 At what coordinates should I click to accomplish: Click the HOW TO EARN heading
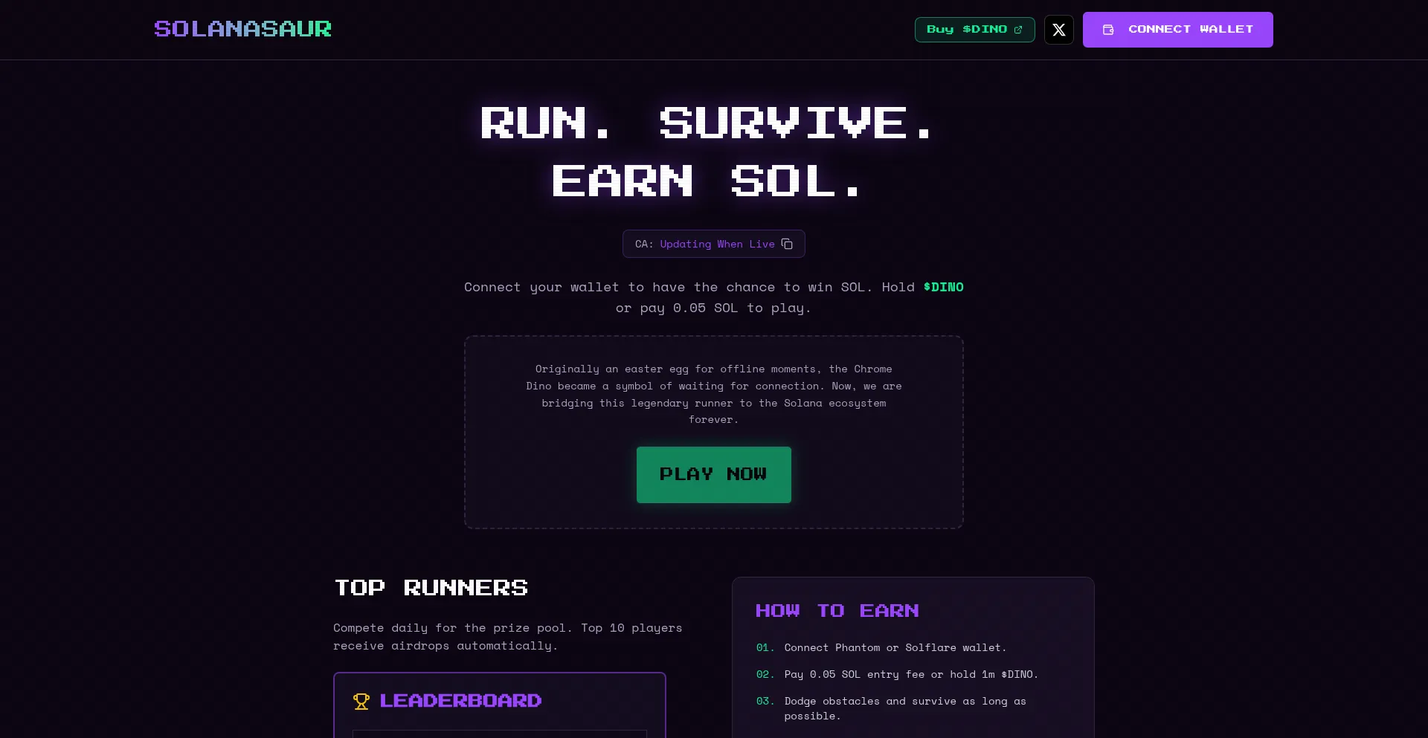[837, 611]
